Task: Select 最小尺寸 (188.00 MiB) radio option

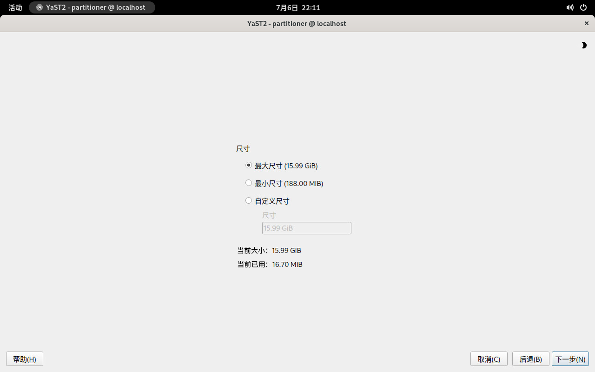Action: point(249,183)
